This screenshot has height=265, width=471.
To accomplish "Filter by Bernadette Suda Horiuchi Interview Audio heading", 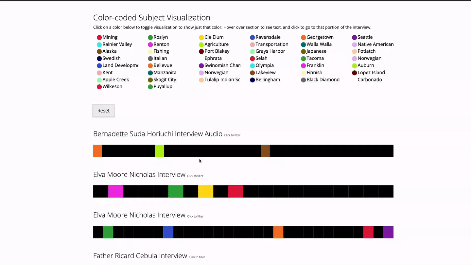I will [158, 134].
